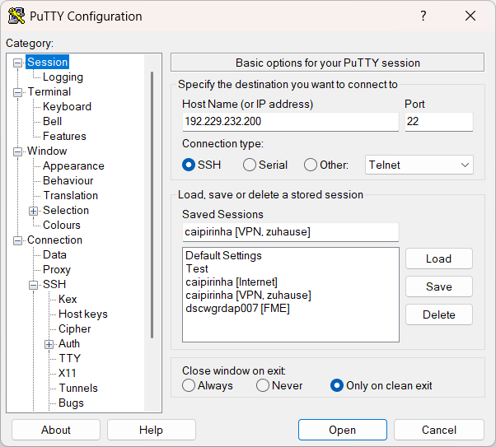Click the Load session button
Image resolution: width=496 pixels, height=447 pixels.
(438, 258)
